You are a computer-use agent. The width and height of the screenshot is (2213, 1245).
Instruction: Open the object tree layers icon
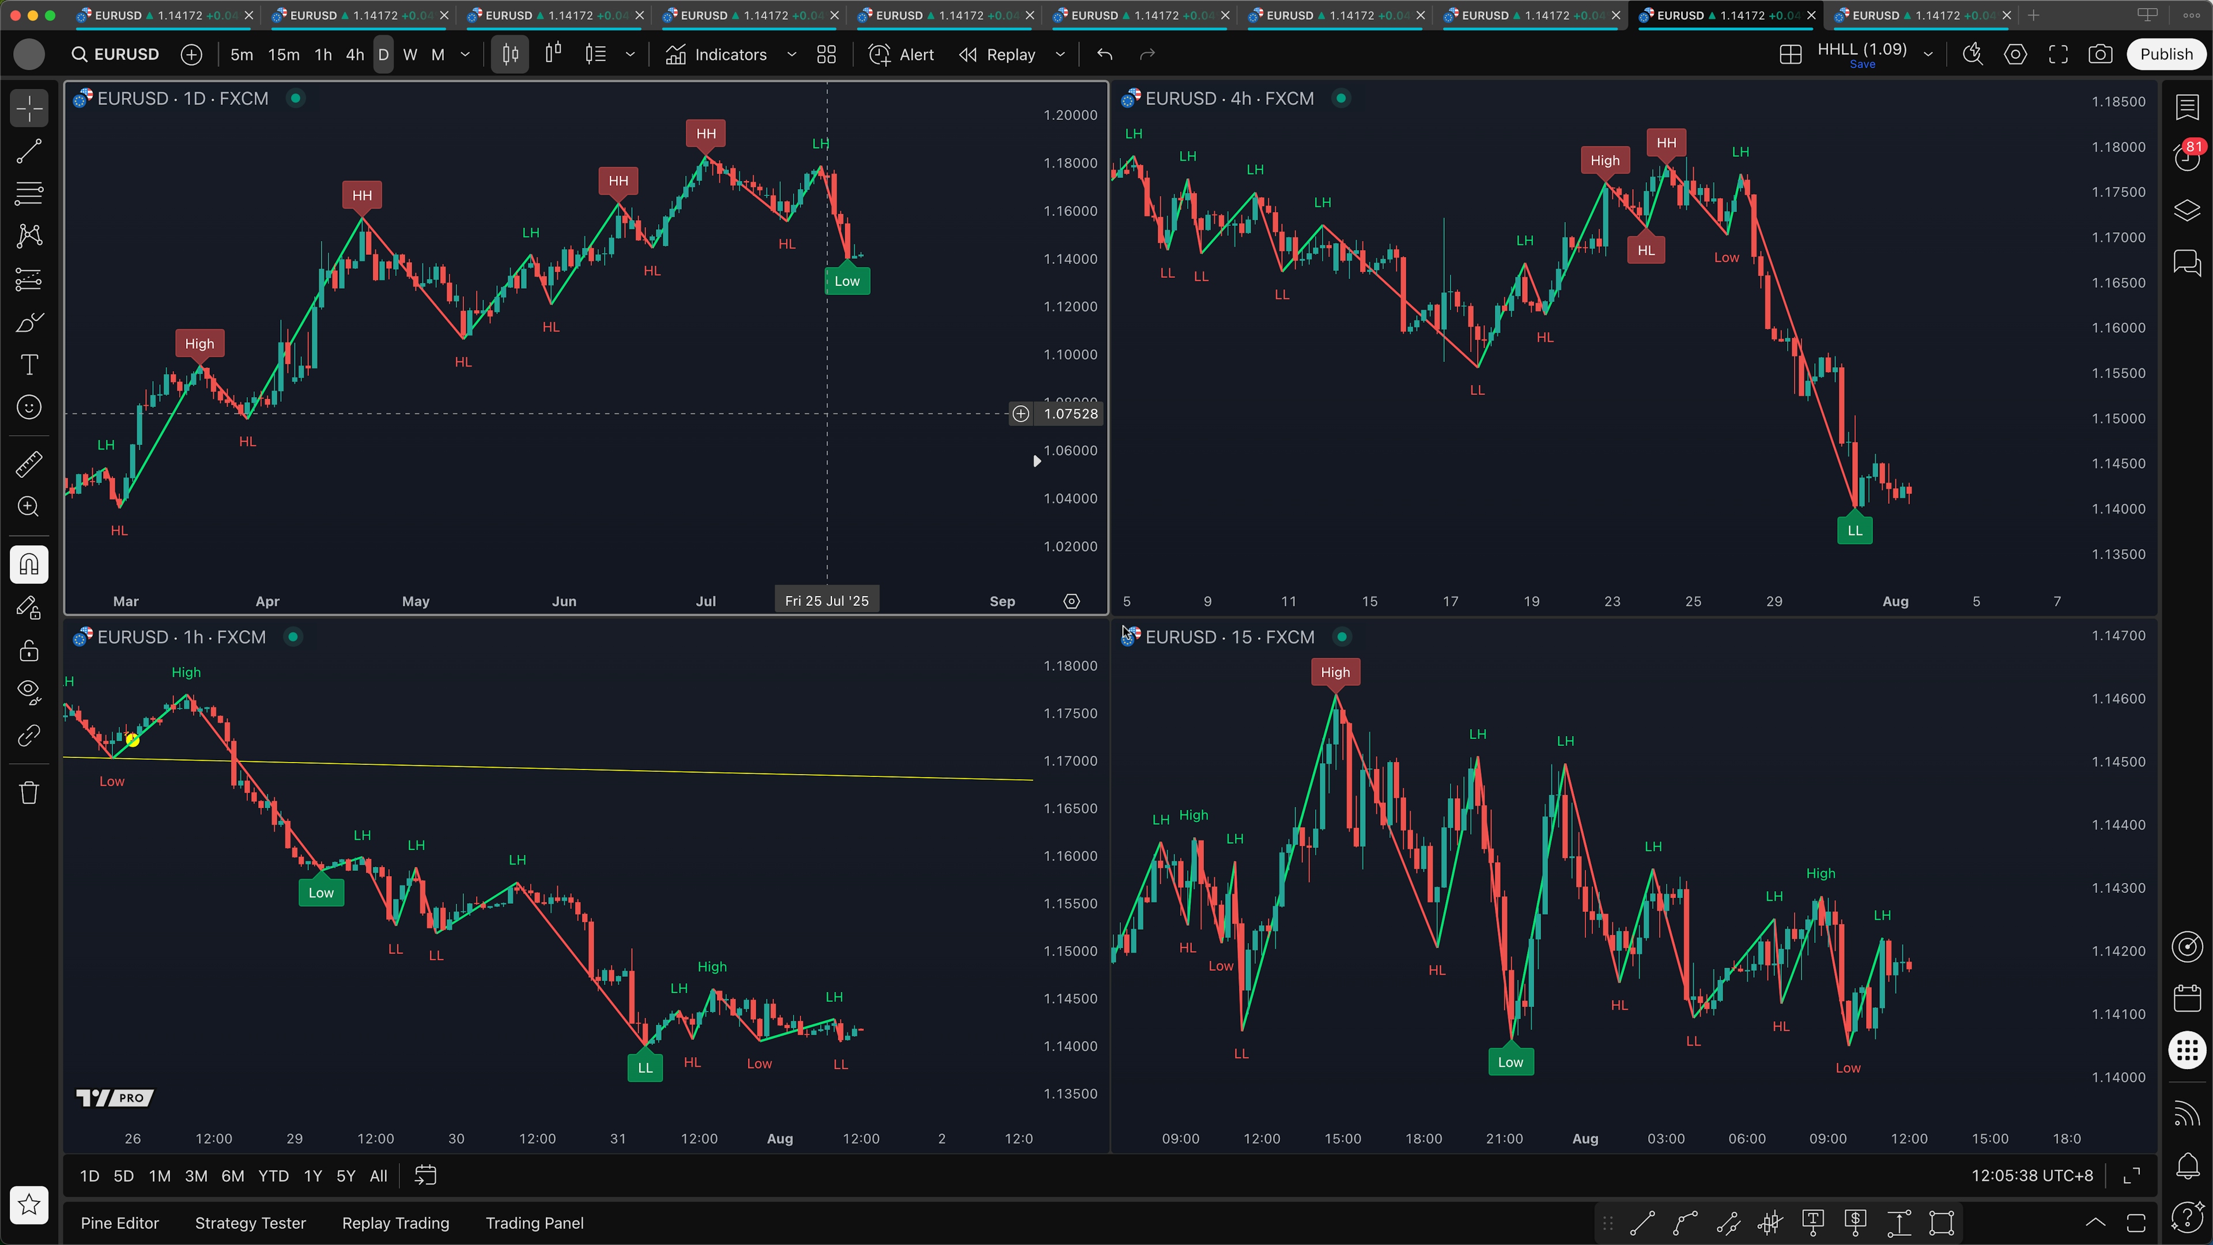tap(2187, 210)
